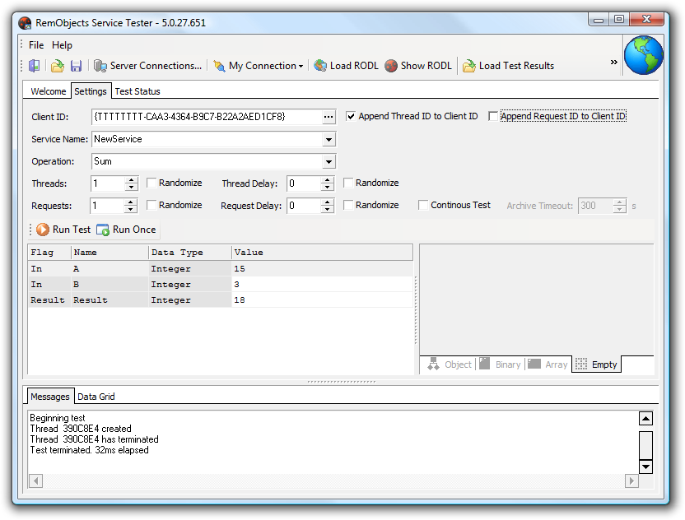685x520 pixels.
Task: Open the Help menu
Action: pyautogui.click(x=62, y=45)
